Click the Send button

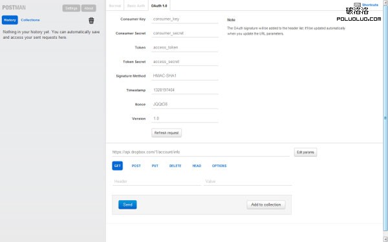pos(127,205)
